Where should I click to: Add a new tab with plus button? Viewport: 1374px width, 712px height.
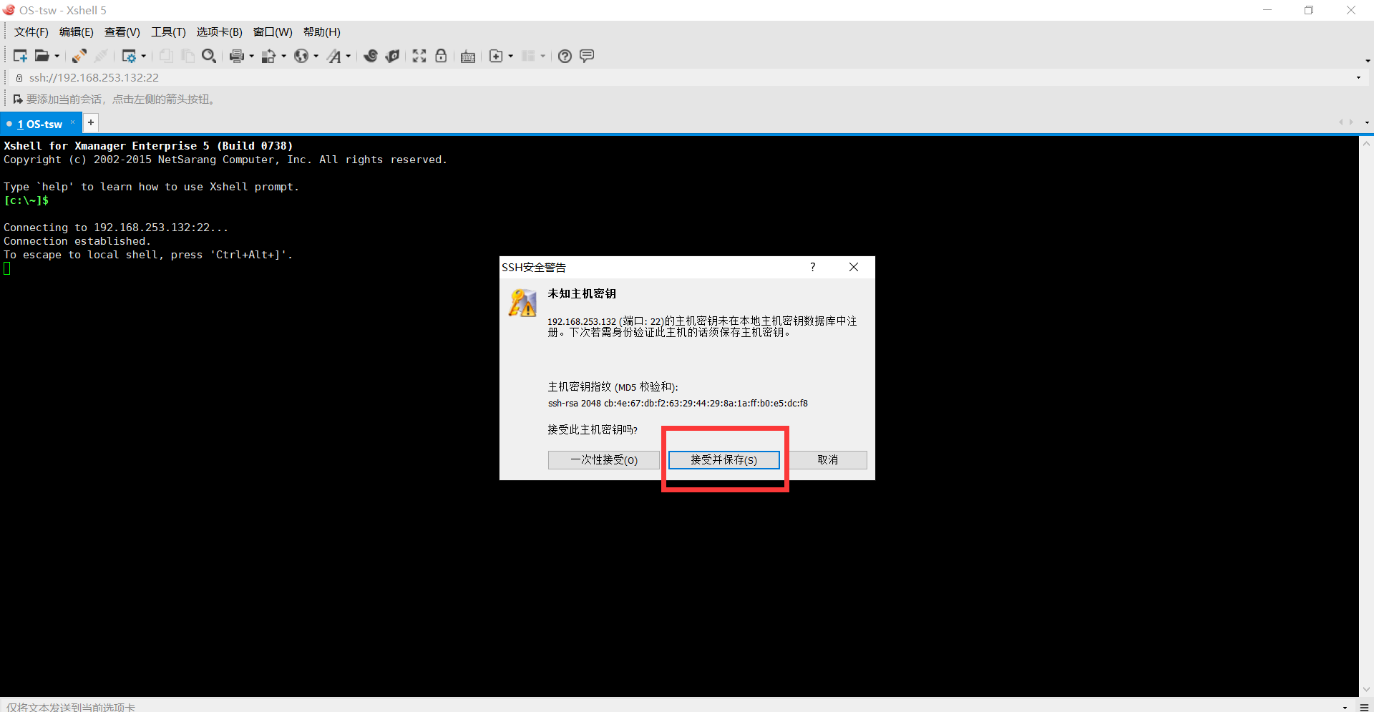coord(91,122)
